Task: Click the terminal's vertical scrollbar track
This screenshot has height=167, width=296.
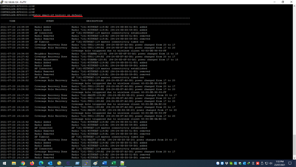Action: click(294, 89)
